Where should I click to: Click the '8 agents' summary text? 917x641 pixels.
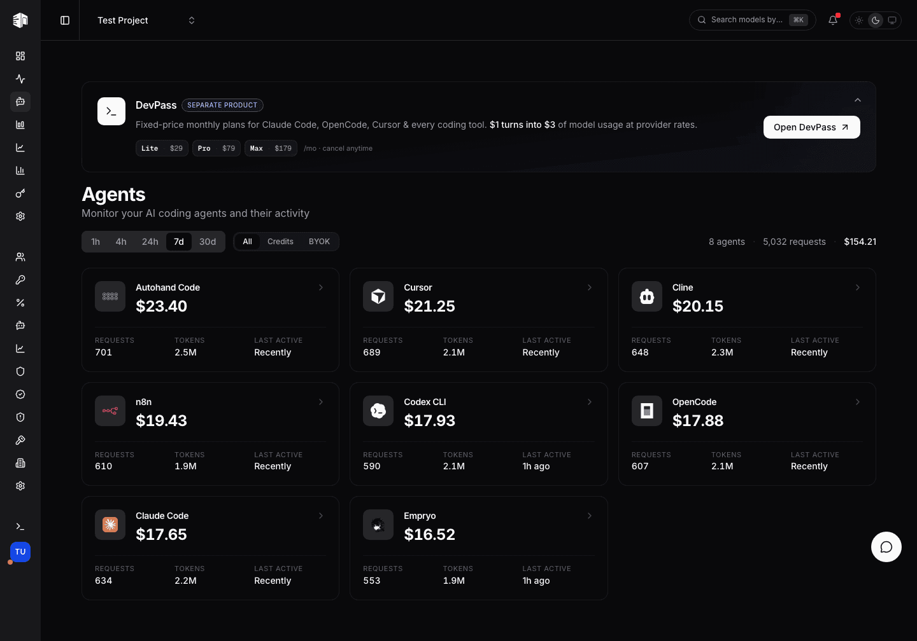(727, 242)
